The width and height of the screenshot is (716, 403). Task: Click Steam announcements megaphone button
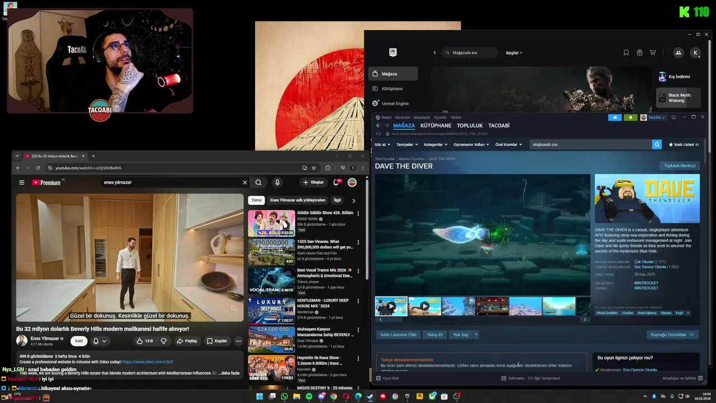[615, 118]
